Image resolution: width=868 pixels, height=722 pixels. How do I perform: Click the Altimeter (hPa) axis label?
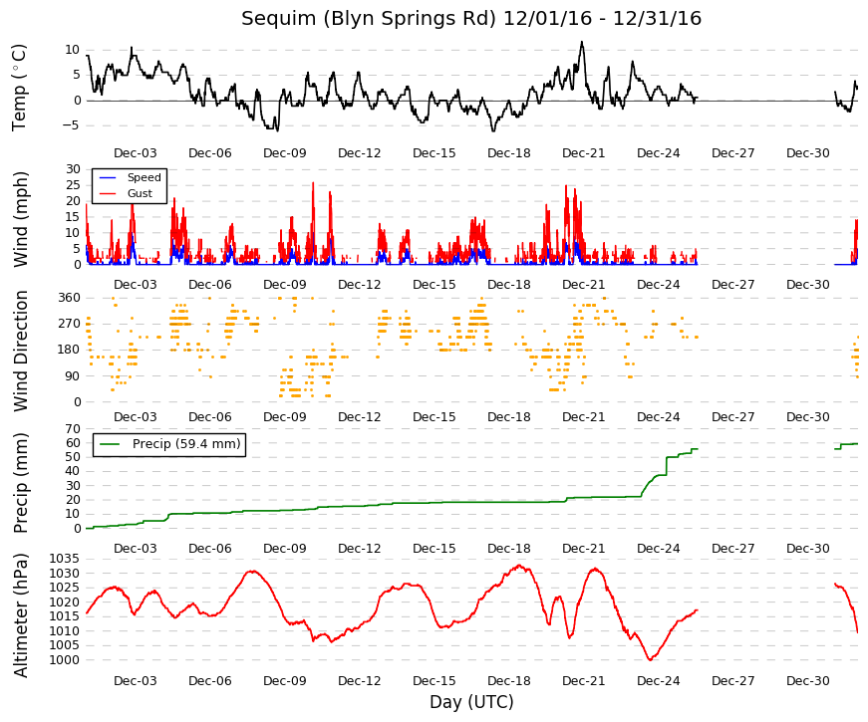pyautogui.click(x=19, y=615)
